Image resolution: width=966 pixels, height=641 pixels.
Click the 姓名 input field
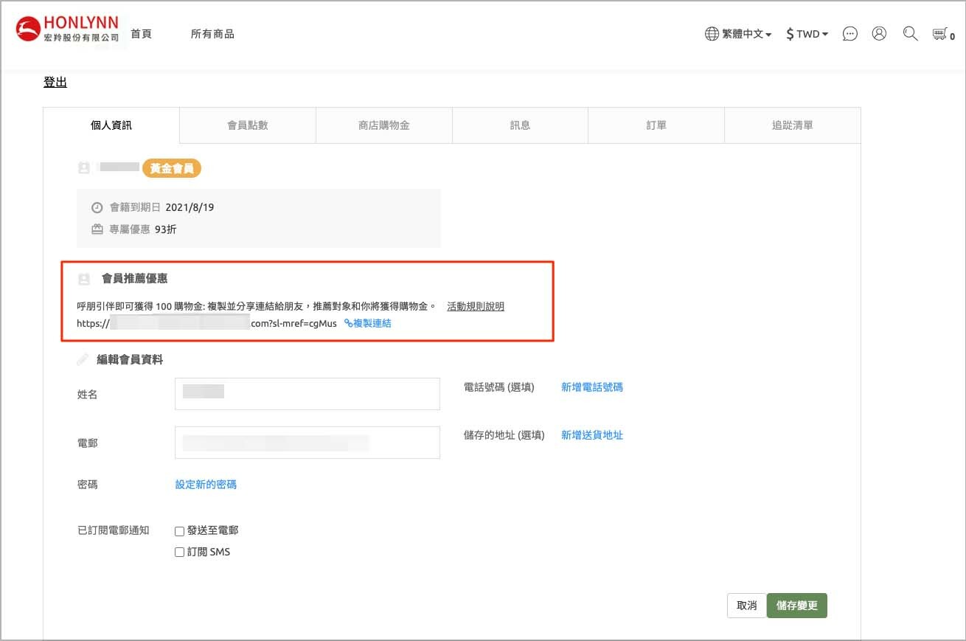point(307,394)
